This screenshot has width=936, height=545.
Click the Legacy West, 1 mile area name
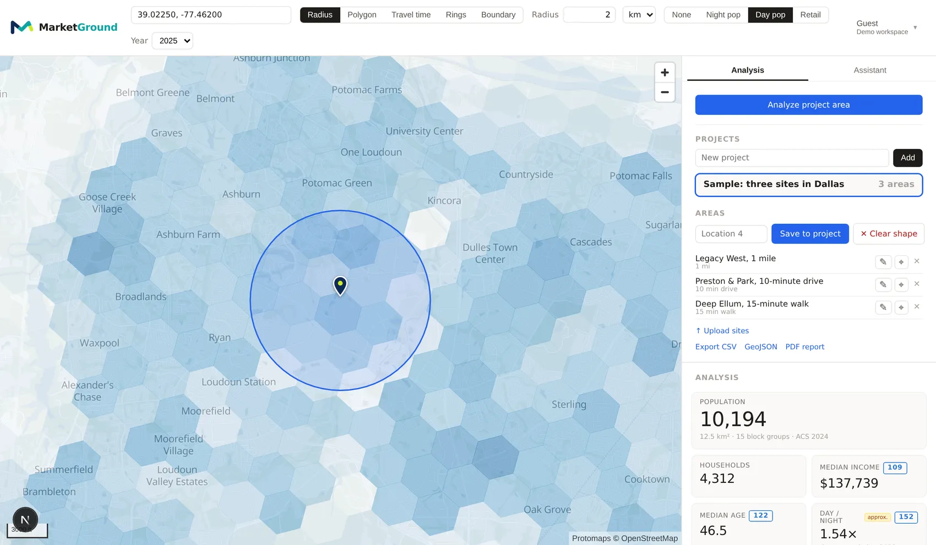[735, 258]
